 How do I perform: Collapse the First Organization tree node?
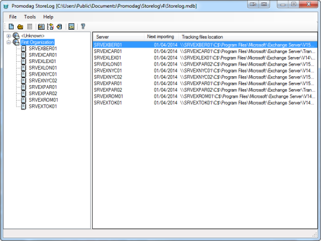point(8,42)
